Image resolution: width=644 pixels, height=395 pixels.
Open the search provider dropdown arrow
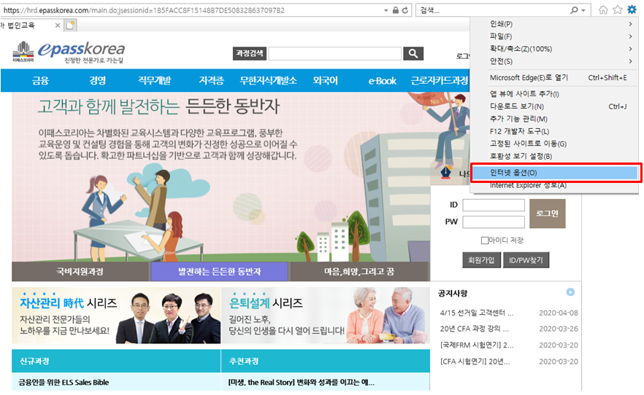[584, 10]
